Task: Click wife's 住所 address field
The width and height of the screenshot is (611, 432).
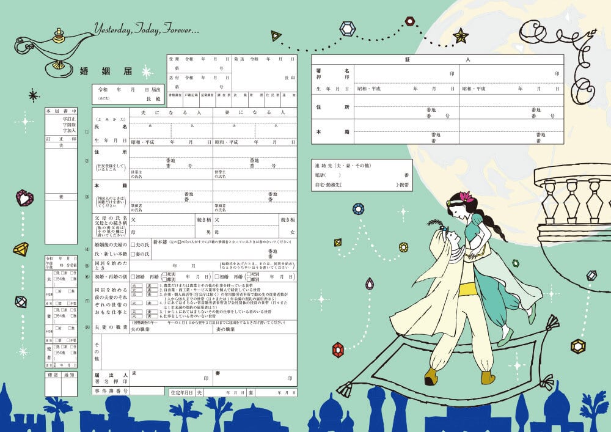Action: click(x=255, y=158)
